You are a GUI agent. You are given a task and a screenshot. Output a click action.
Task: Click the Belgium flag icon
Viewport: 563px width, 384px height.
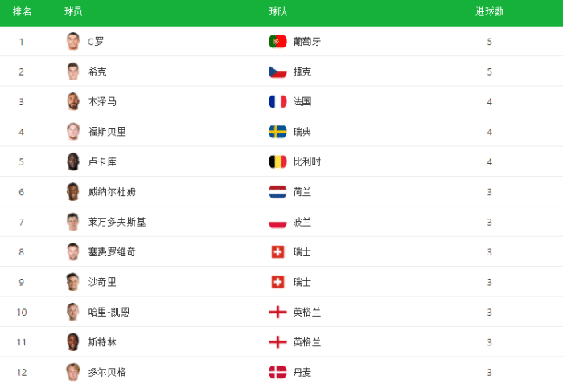click(277, 161)
